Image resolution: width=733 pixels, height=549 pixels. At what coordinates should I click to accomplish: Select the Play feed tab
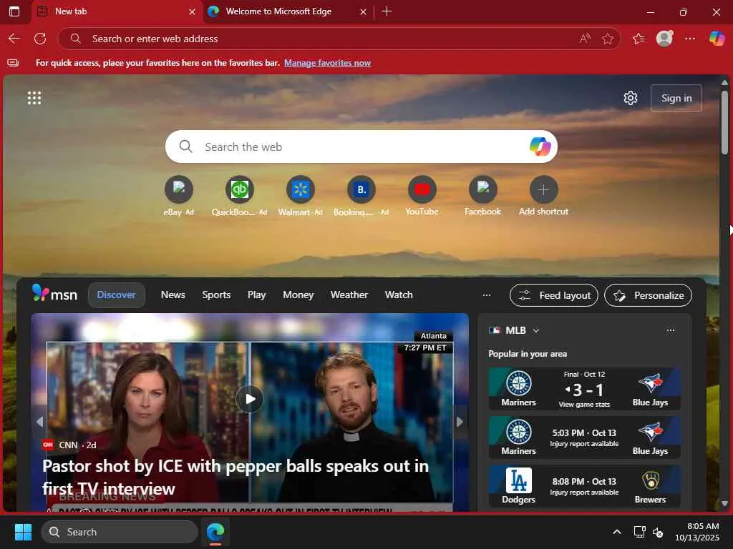click(257, 295)
